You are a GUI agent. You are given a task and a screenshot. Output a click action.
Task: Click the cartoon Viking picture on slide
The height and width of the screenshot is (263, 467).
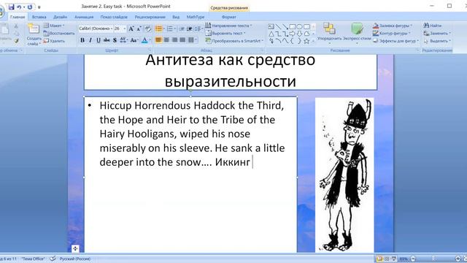coord(344,175)
